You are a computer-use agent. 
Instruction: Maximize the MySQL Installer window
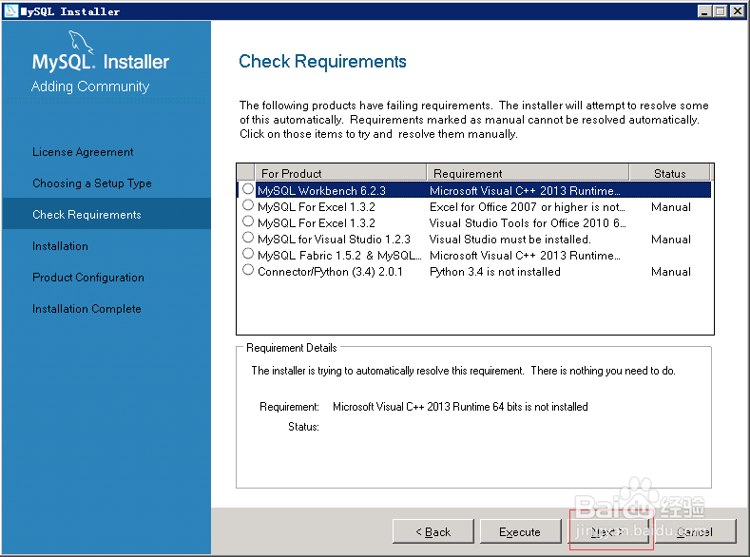pyautogui.click(x=720, y=11)
